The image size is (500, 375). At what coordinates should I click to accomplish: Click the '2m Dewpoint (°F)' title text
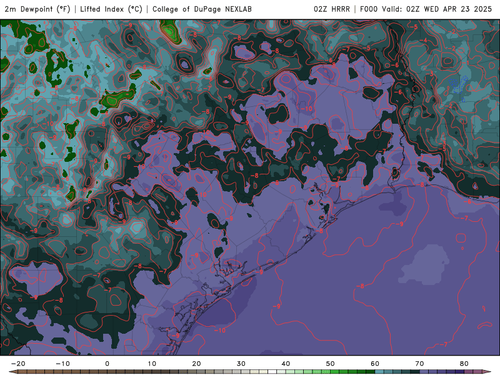pyautogui.click(x=37, y=9)
